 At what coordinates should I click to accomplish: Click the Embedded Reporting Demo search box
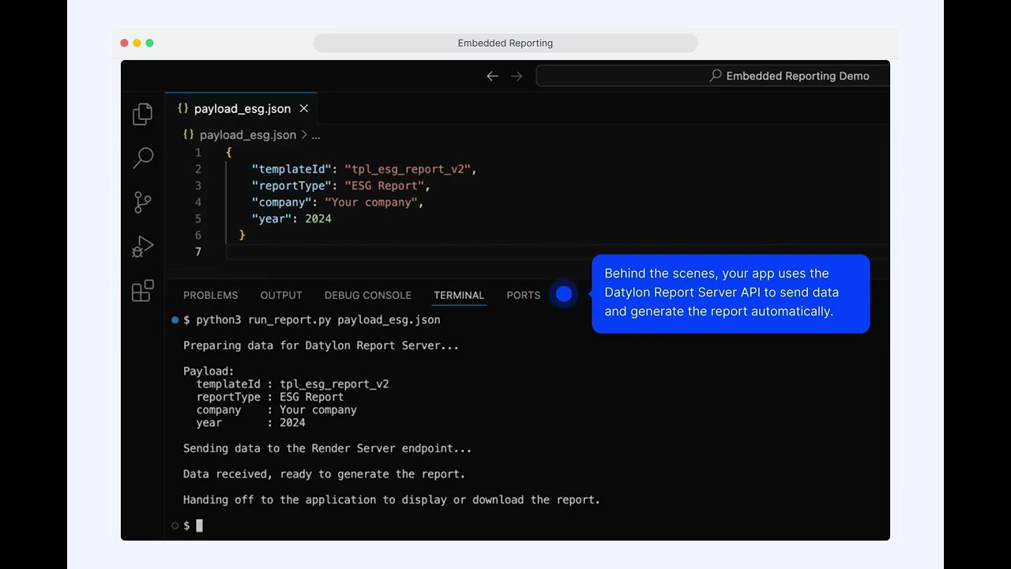[712, 76]
